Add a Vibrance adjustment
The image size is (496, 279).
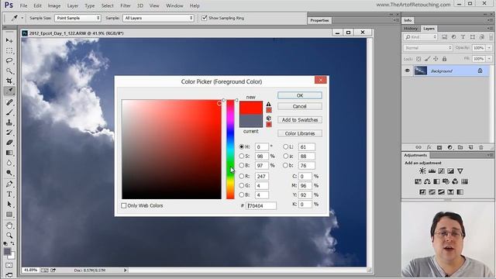tap(460, 170)
